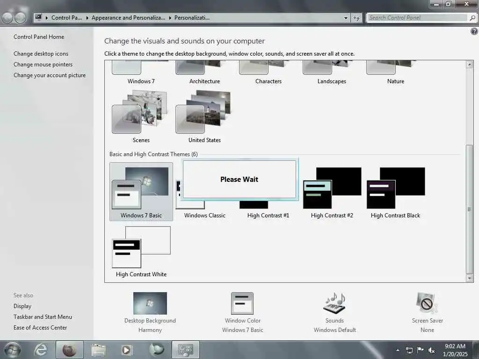Apply the High Contrast Black theme
Image resolution: width=479 pixels, height=359 pixels.
396,191
